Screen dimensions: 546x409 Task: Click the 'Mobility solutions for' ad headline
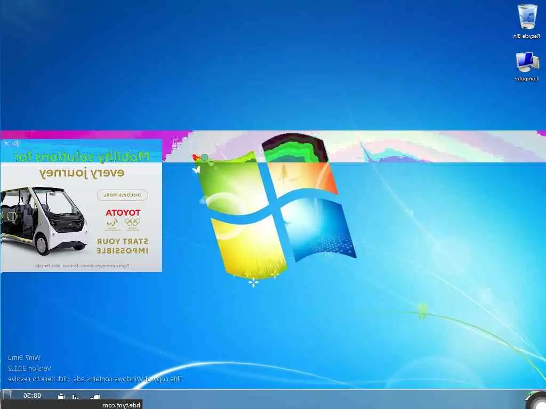(x=82, y=157)
